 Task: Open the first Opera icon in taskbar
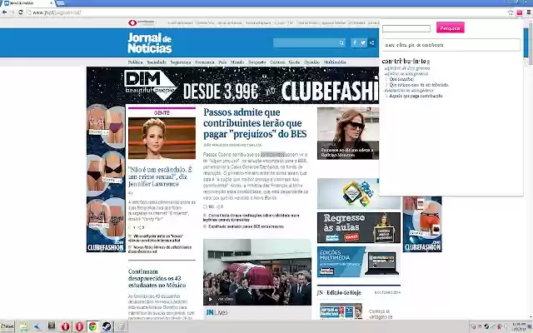click(65, 326)
